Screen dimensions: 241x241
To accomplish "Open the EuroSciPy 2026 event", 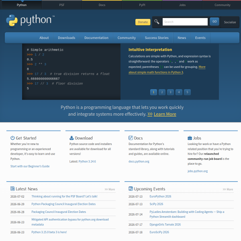I will coord(159,232).
